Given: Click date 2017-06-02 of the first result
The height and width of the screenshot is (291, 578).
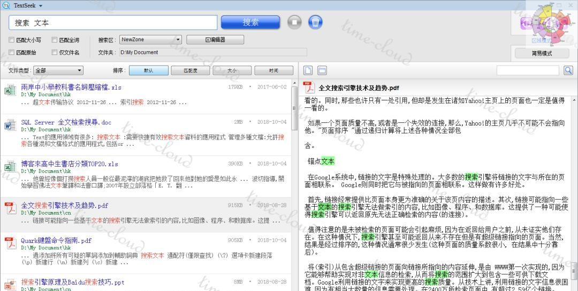Looking at the screenshot, I should [x=272, y=87].
